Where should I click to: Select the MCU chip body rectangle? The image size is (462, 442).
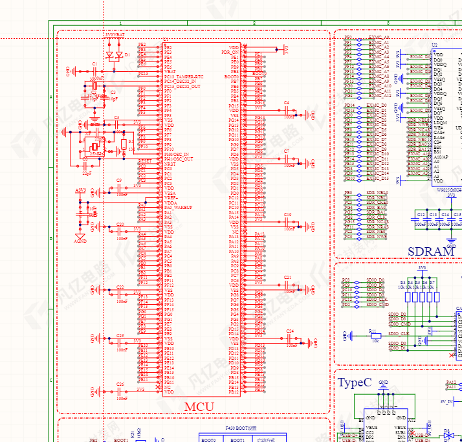201,220
